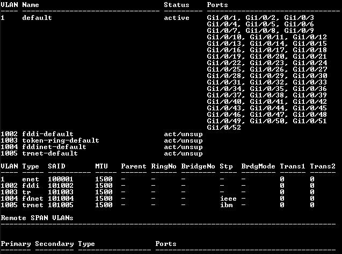Click the Stp value "ibm"

coord(226,205)
